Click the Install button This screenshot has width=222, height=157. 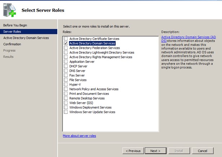coord(179,151)
